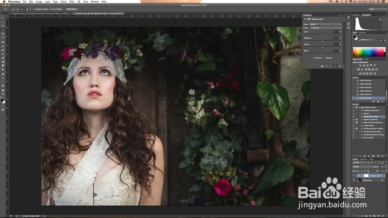Toggle Frequency Separation action checkmark
388x218 pixels.
point(353,111)
